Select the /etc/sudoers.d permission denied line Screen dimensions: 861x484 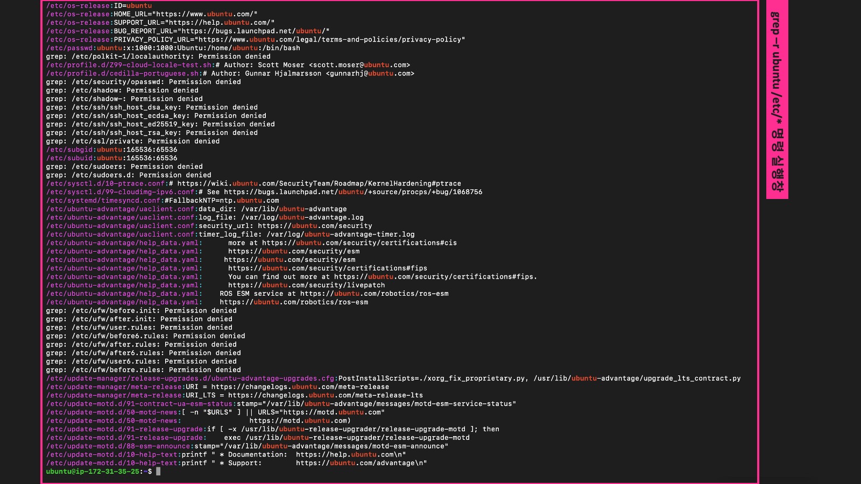(x=129, y=175)
